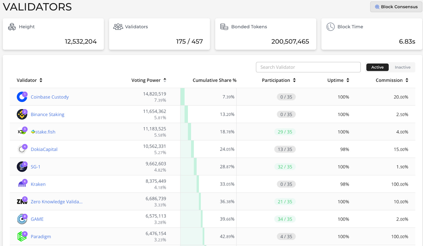Image resolution: width=423 pixels, height=246 pixels.
Task: Sort the table by Validator name
Action: click(x=29, y=80)
